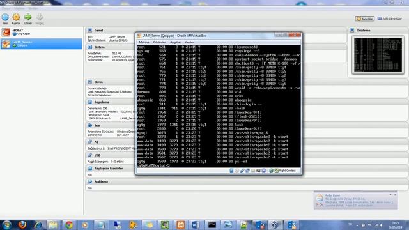Click inside the VM terminal at the prompt line
Screen dimensions: 409x230
pyautogui.click(x=219, y=165)
